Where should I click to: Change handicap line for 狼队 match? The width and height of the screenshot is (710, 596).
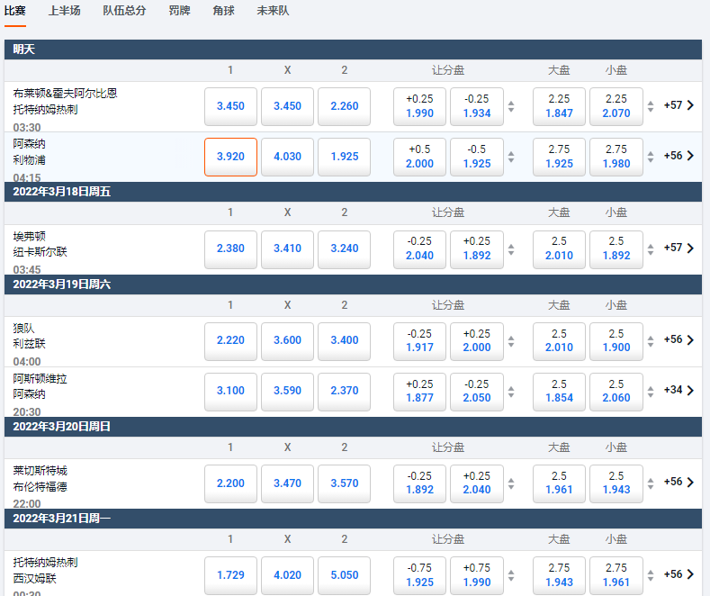[x=511, y=341]
